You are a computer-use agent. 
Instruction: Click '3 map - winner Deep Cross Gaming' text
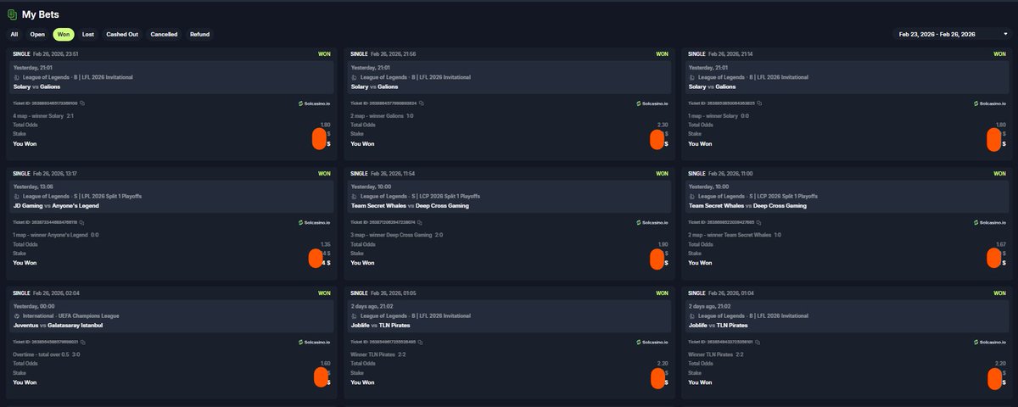coord(391,235)
